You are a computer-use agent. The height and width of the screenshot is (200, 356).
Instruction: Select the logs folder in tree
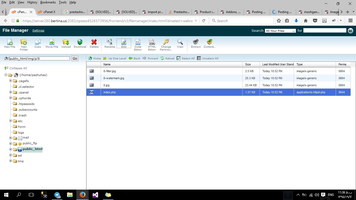[21, 133]
